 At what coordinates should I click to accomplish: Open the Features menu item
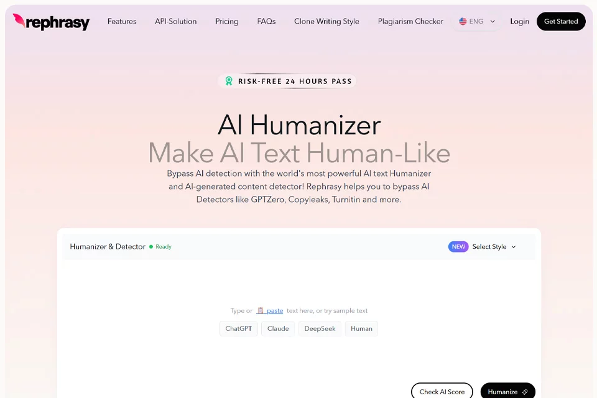(x=122, y=21)
